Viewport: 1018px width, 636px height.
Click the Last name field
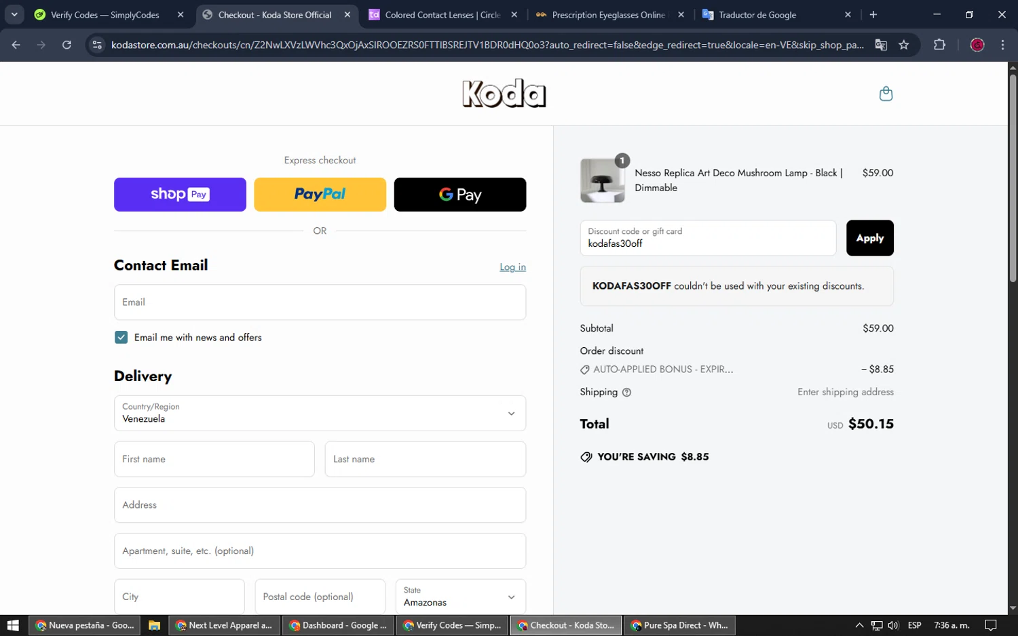point(425,459)
